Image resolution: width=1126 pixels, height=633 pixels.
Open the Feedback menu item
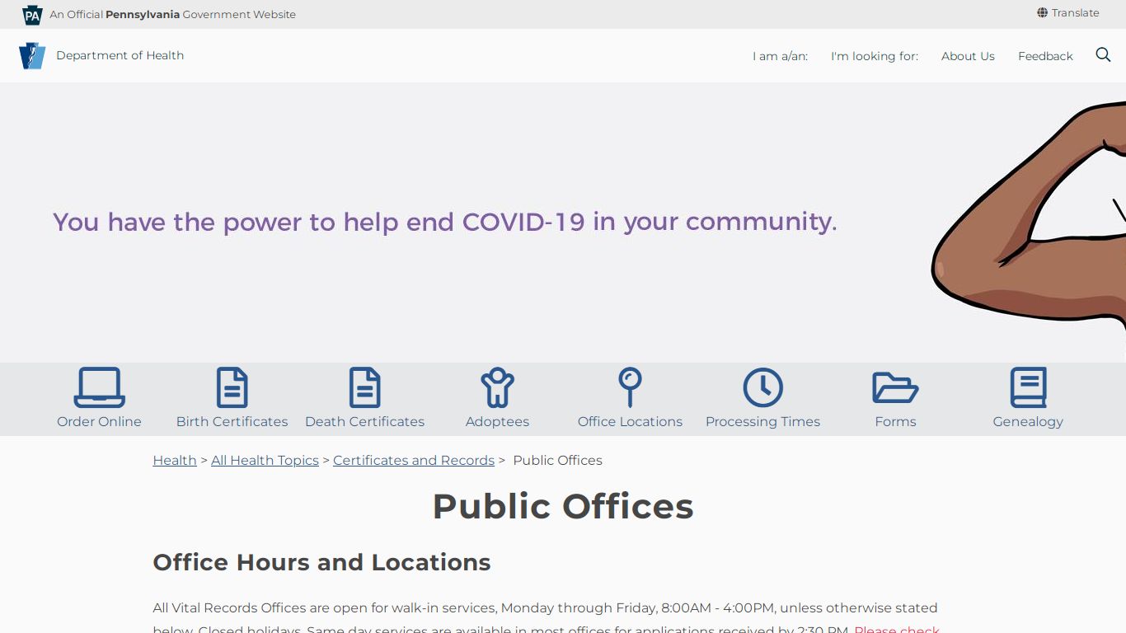click(x=1045, y=56)
